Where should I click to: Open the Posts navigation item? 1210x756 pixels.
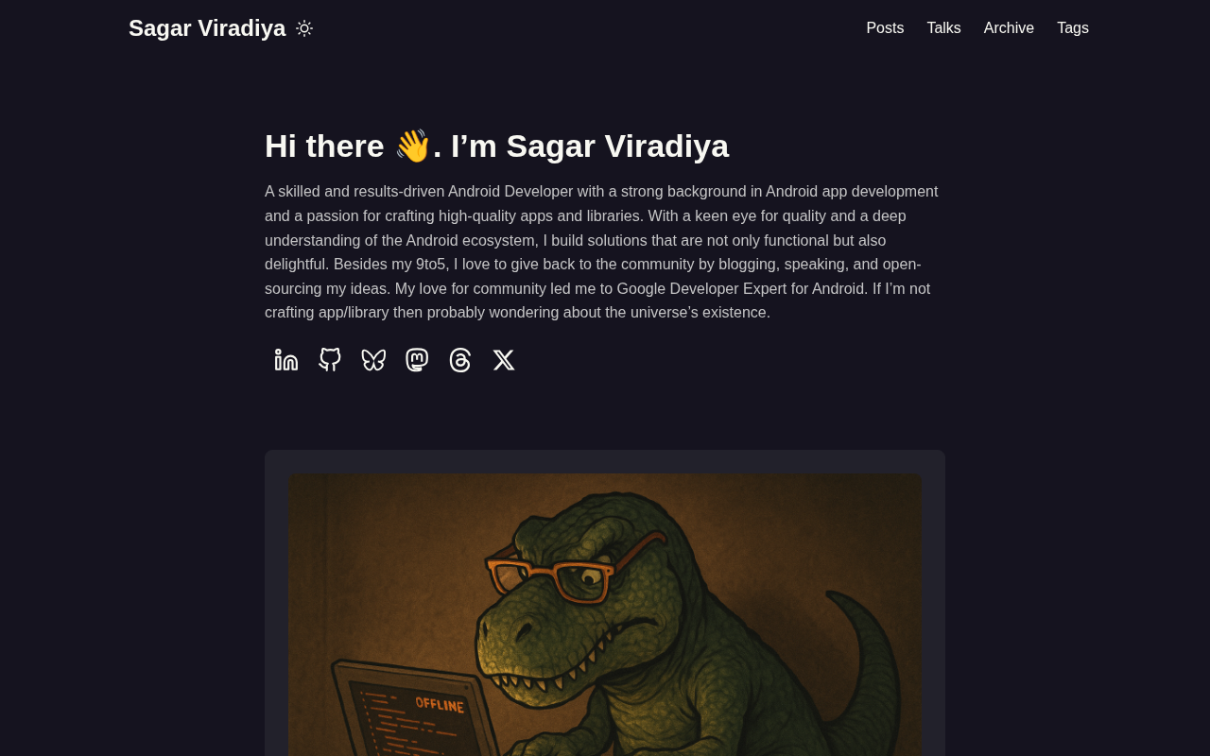[x=885, y=28]
